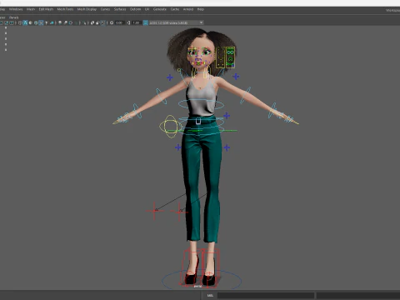
Task: Toggle Smooth Shade All icon
Action: (x=26, y=22)
